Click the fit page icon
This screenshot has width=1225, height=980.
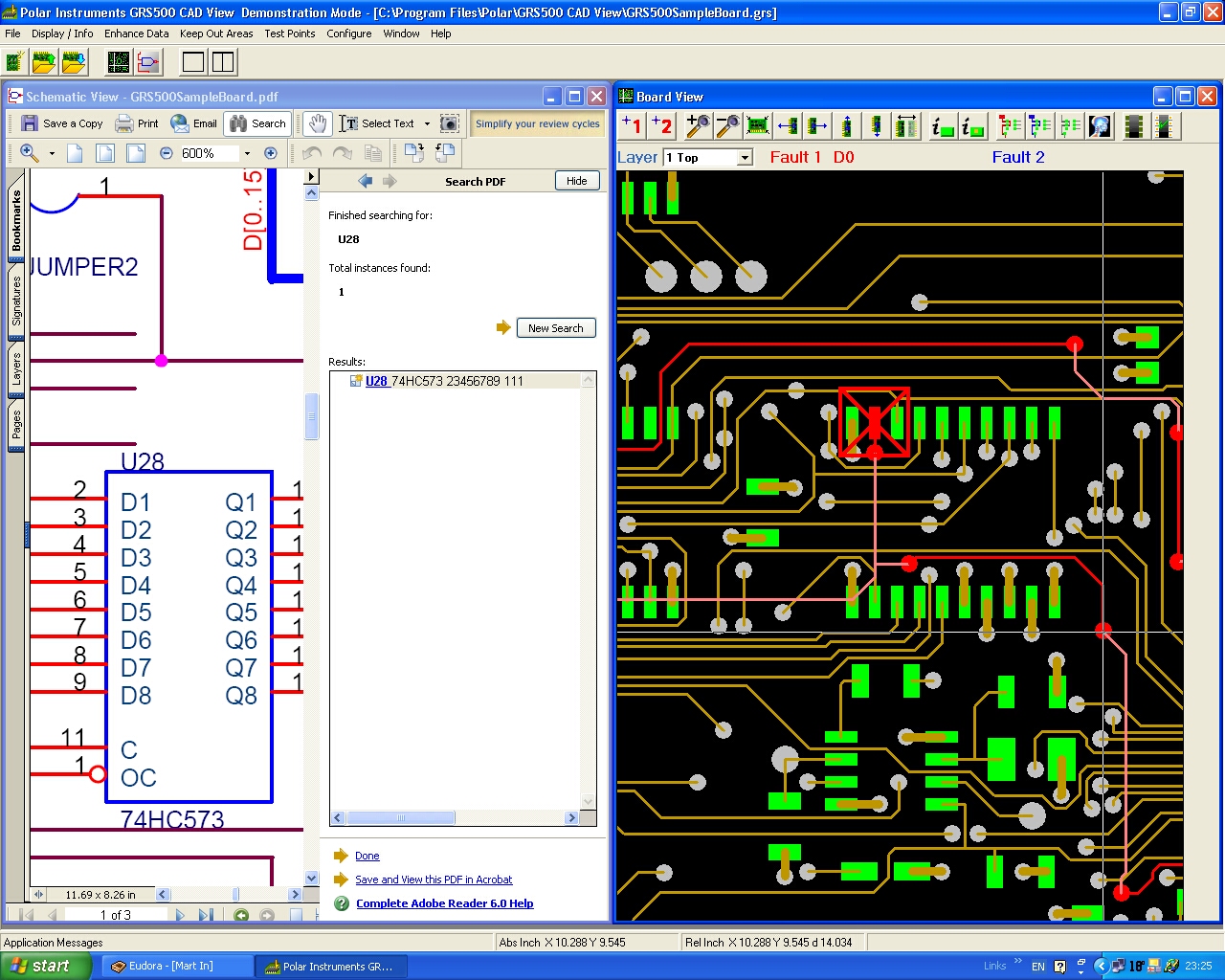pyautogui.click(x=105, y=153)
